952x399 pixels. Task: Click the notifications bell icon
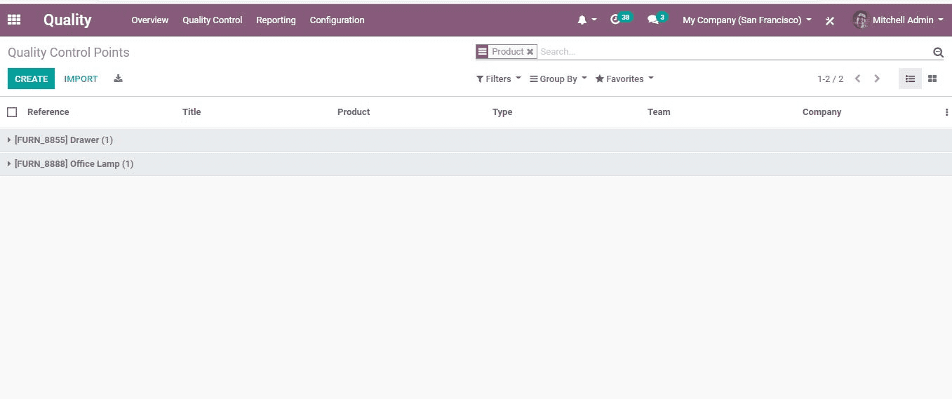click(x=582, y=20)
